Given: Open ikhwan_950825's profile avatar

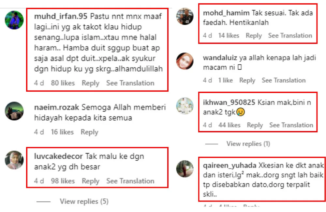Looking at the screenshot, I should pyautogui.click(x=185, y=106).
